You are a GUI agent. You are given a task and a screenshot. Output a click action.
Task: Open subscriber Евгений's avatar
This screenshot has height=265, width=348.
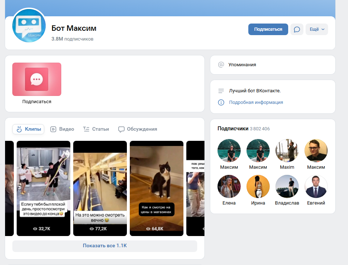(x=316, y=187)
